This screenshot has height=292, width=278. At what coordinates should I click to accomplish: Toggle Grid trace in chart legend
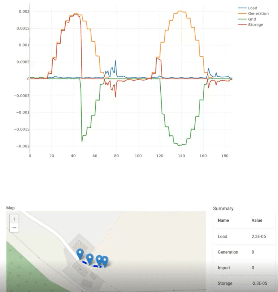252,19
